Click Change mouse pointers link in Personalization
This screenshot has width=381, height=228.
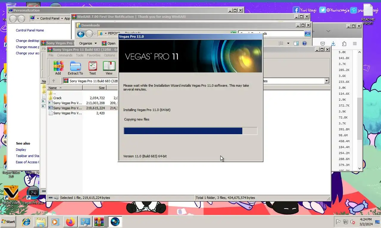coord(27,47)
